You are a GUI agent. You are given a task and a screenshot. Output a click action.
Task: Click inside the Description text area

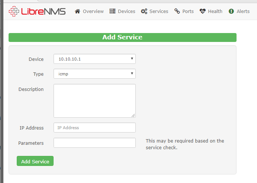click(94, 101)
